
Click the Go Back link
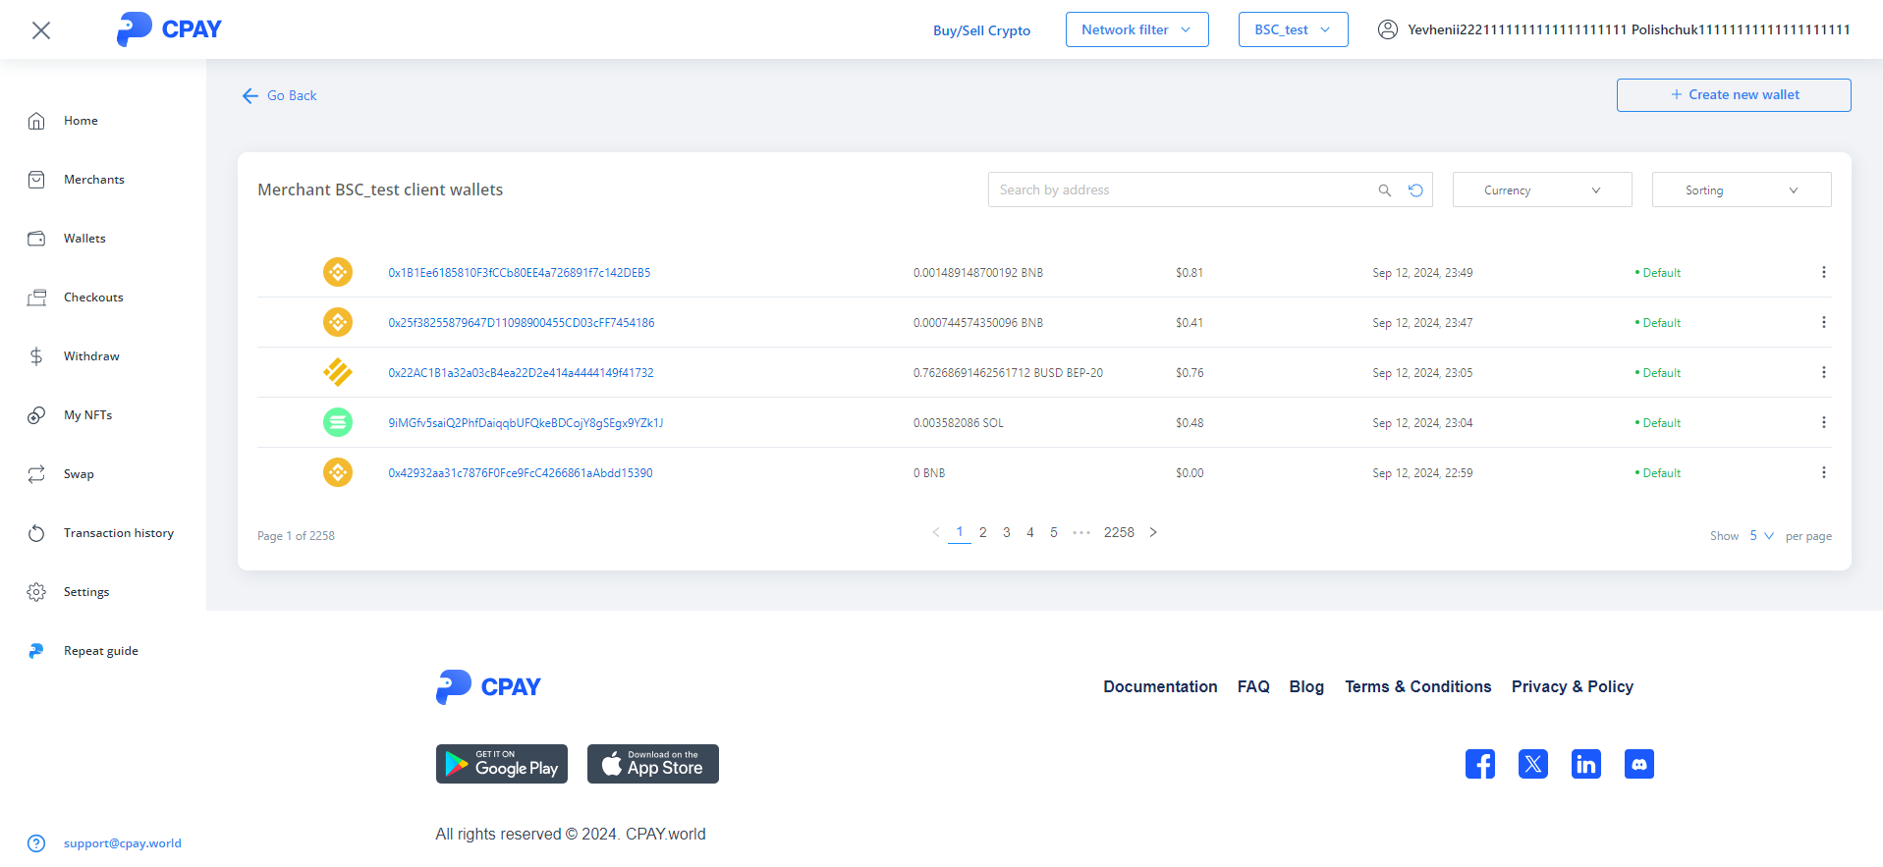click(x=280, y=95)
